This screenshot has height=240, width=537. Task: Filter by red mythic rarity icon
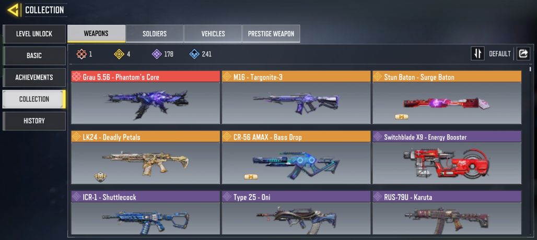tap(81, 54)
